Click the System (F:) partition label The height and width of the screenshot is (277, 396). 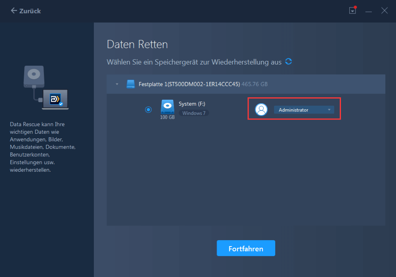(192, 104)
